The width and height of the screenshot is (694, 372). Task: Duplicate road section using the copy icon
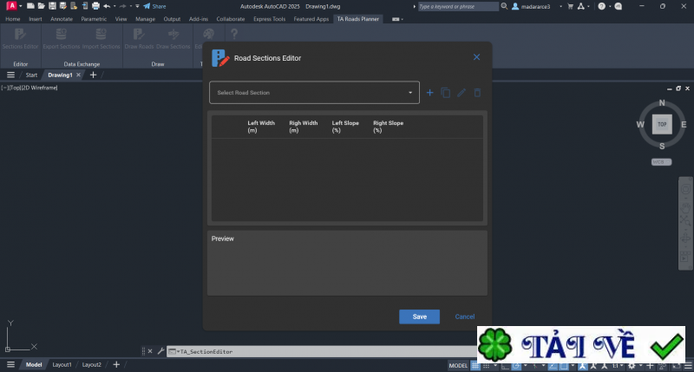click(x=446, y=93)
